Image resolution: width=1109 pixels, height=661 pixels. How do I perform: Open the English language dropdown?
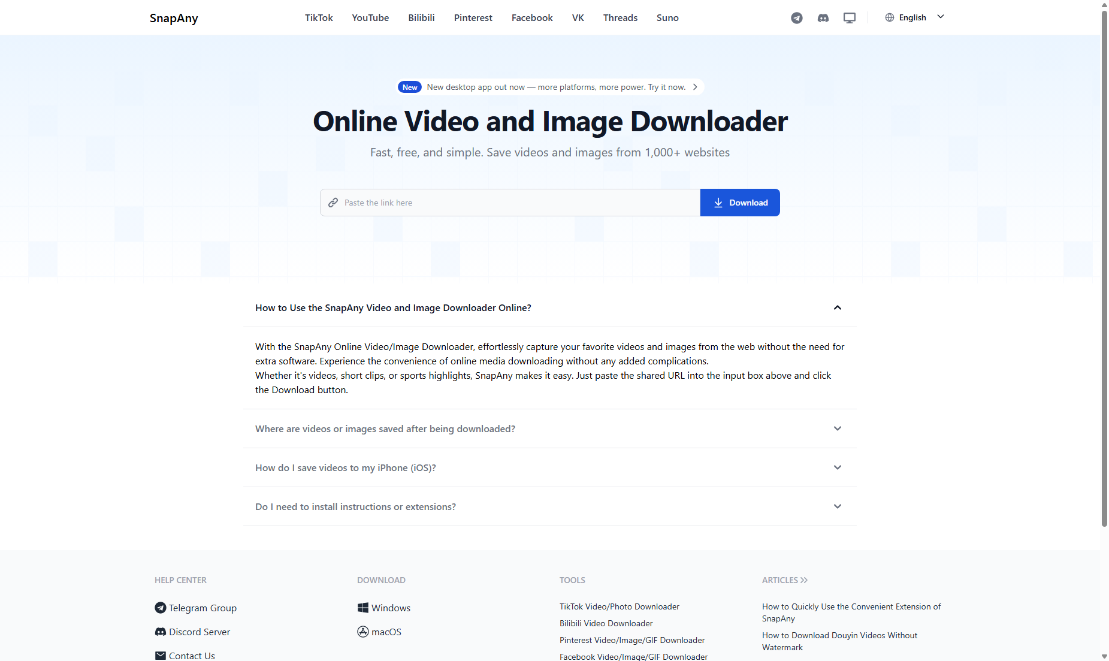[x=915, y=17]
